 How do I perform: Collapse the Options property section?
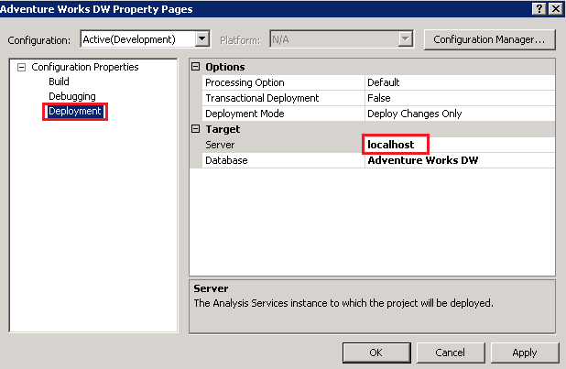tap(195, 67)
